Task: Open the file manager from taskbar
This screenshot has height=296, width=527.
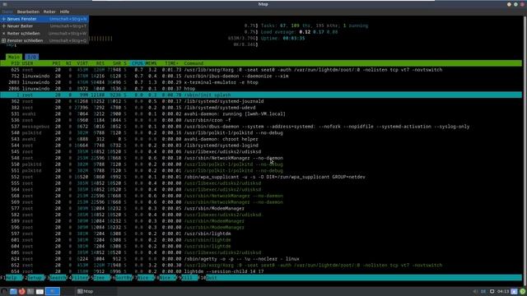Action: (13, 291)
